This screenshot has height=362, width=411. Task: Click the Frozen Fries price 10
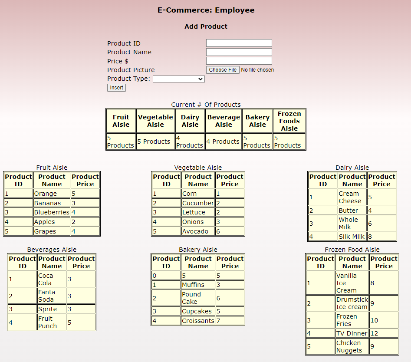[x=384, y=320]
